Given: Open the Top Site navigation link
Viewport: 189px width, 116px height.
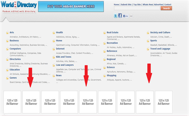Looking at the screenshot, I should 137,5.
